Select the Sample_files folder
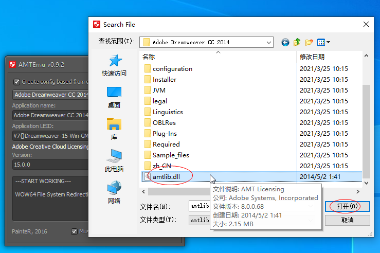The height and width of the screenshot is (253, 380). (167, 155)
